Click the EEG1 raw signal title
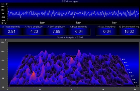The width and height of the screenshot is (140, 91). coord(70,1)
